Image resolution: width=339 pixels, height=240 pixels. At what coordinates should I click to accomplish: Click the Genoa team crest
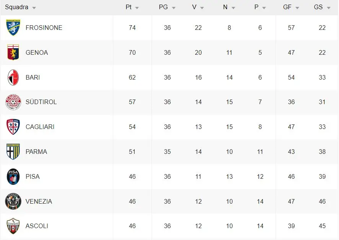pos(13,52)
